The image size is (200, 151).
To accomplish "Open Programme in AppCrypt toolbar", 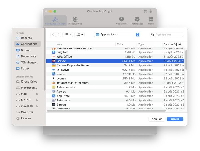I will click(x=121, y=21).
